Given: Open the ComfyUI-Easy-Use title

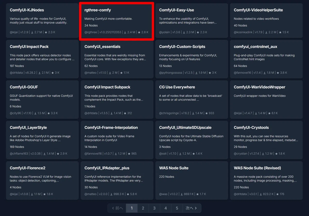Looking at the screenshot, I should (177, 10).
